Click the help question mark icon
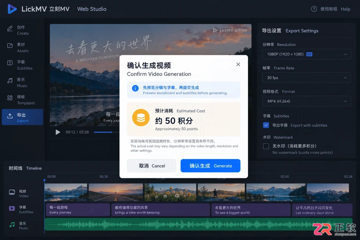The image size is (360, 240). 314,9
